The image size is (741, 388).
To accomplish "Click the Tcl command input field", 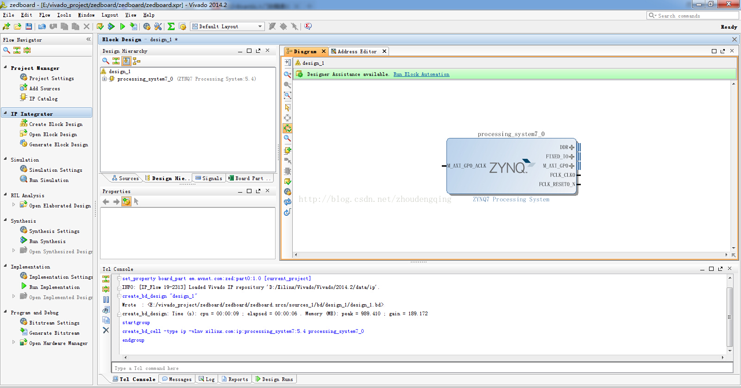I will click(x=422, y=368).
